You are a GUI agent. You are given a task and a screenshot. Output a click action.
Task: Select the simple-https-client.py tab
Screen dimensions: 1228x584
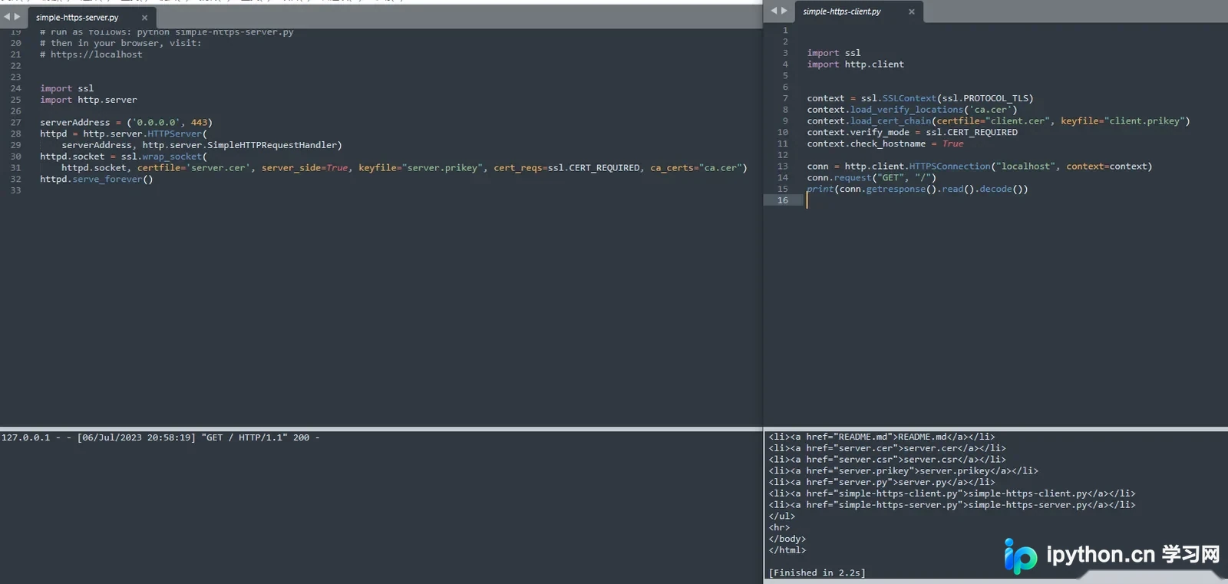pyautogui.click(x=842, y=12)
